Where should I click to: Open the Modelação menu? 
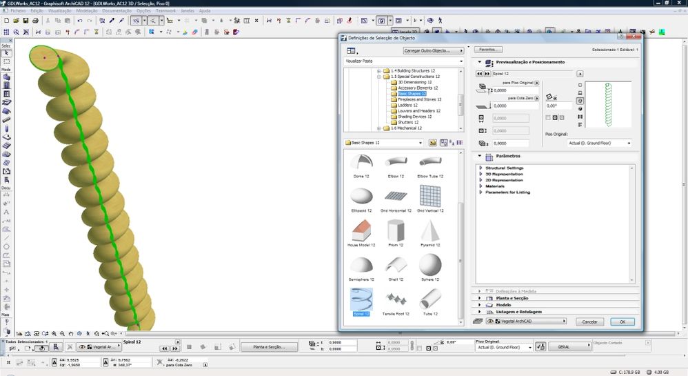click(x=87, y=10)
